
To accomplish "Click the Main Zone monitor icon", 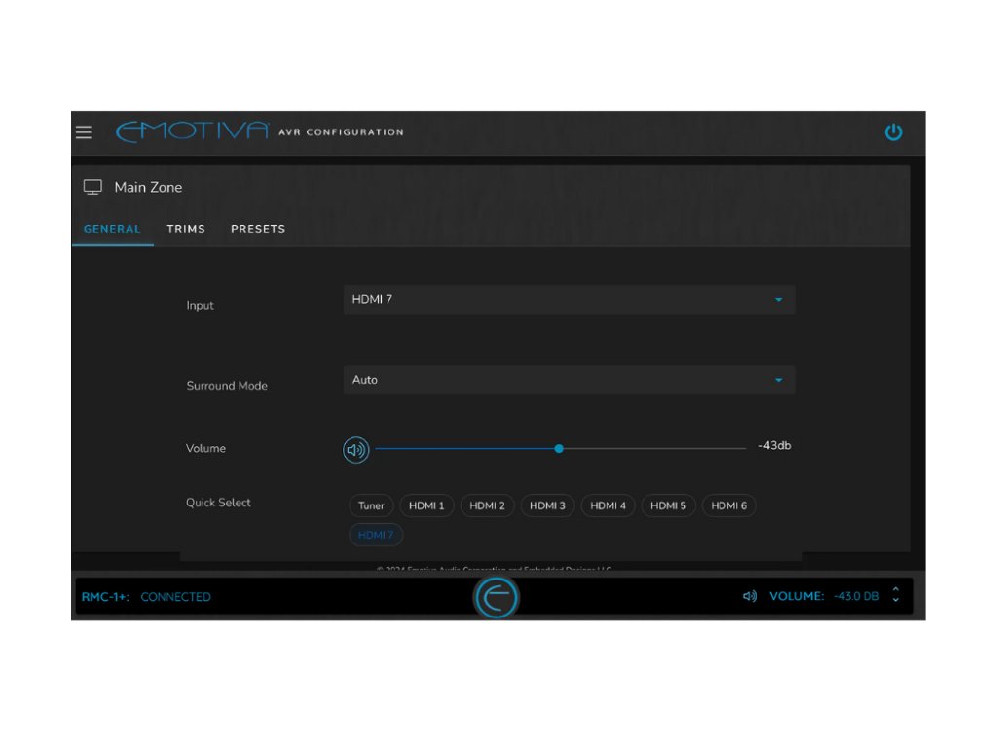I will pos(92,187).
